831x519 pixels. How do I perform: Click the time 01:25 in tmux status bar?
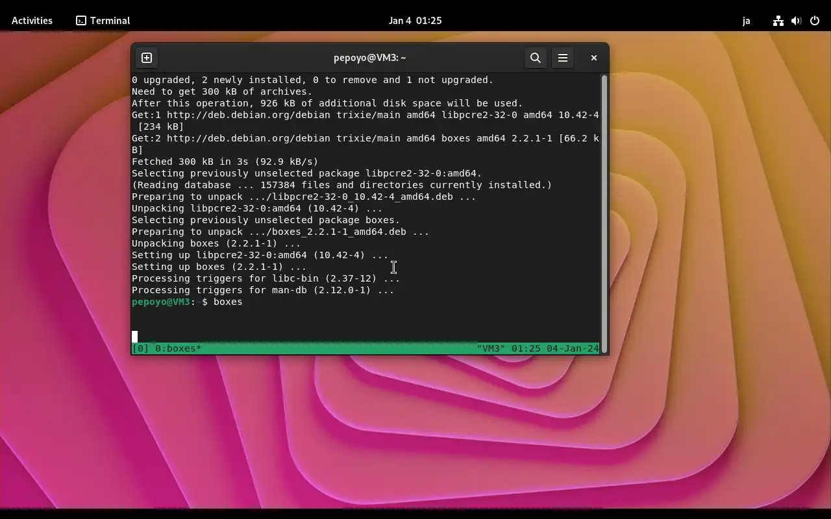526,349
